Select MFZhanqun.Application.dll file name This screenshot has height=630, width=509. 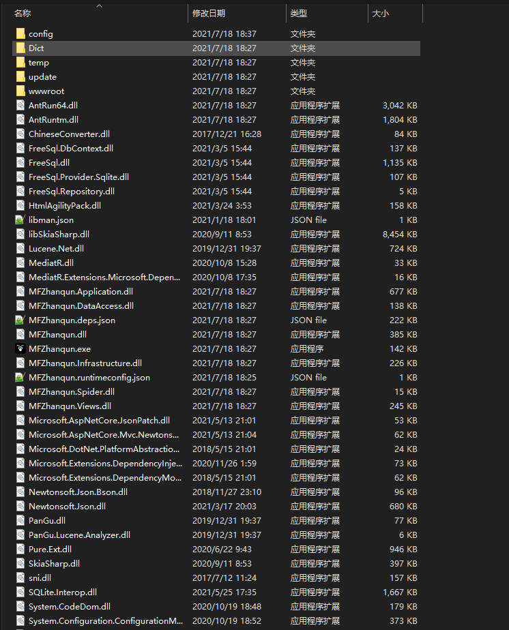click(81, 292)
